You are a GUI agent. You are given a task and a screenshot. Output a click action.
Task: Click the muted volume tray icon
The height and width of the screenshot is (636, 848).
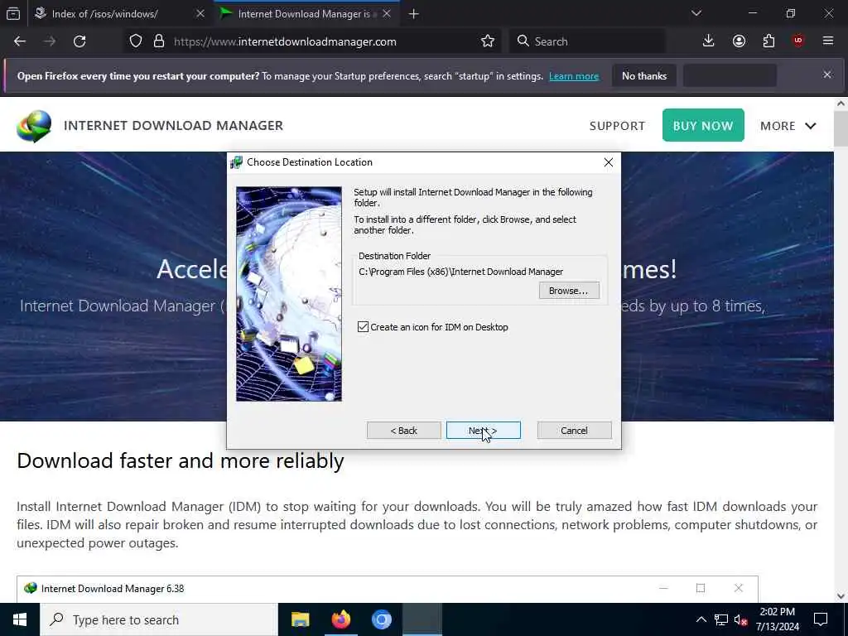740,619
